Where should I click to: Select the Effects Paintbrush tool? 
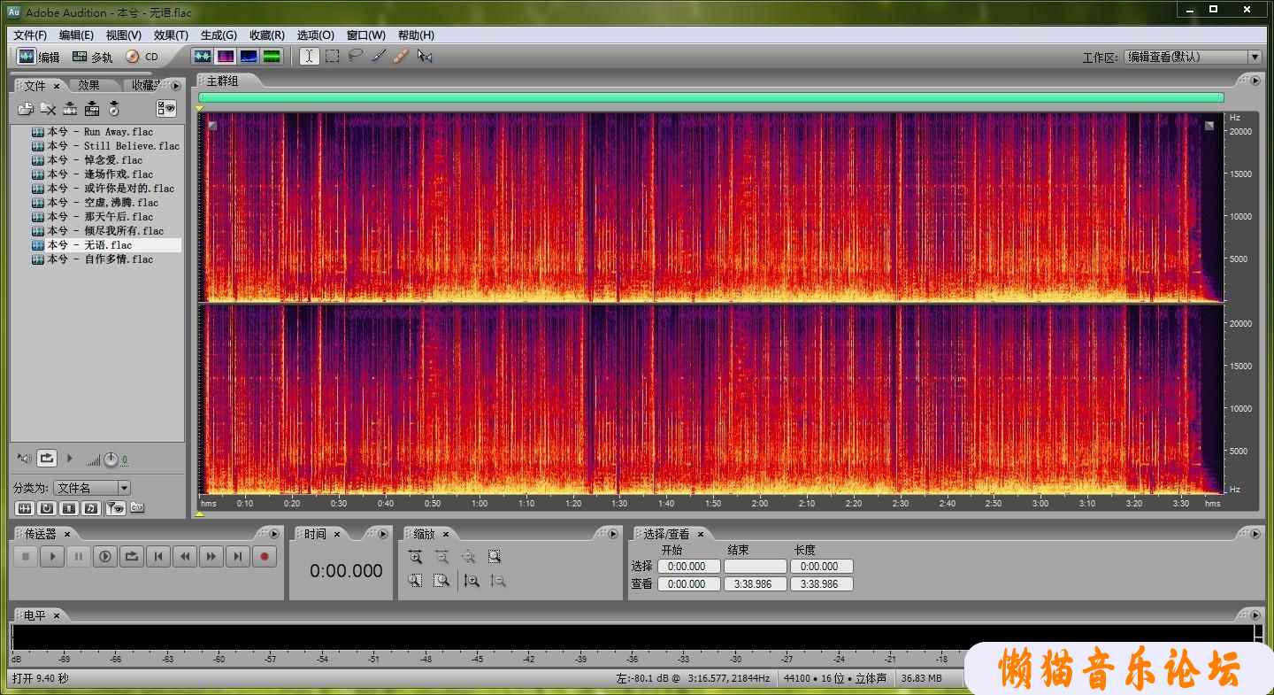click(x=378, y=56)
